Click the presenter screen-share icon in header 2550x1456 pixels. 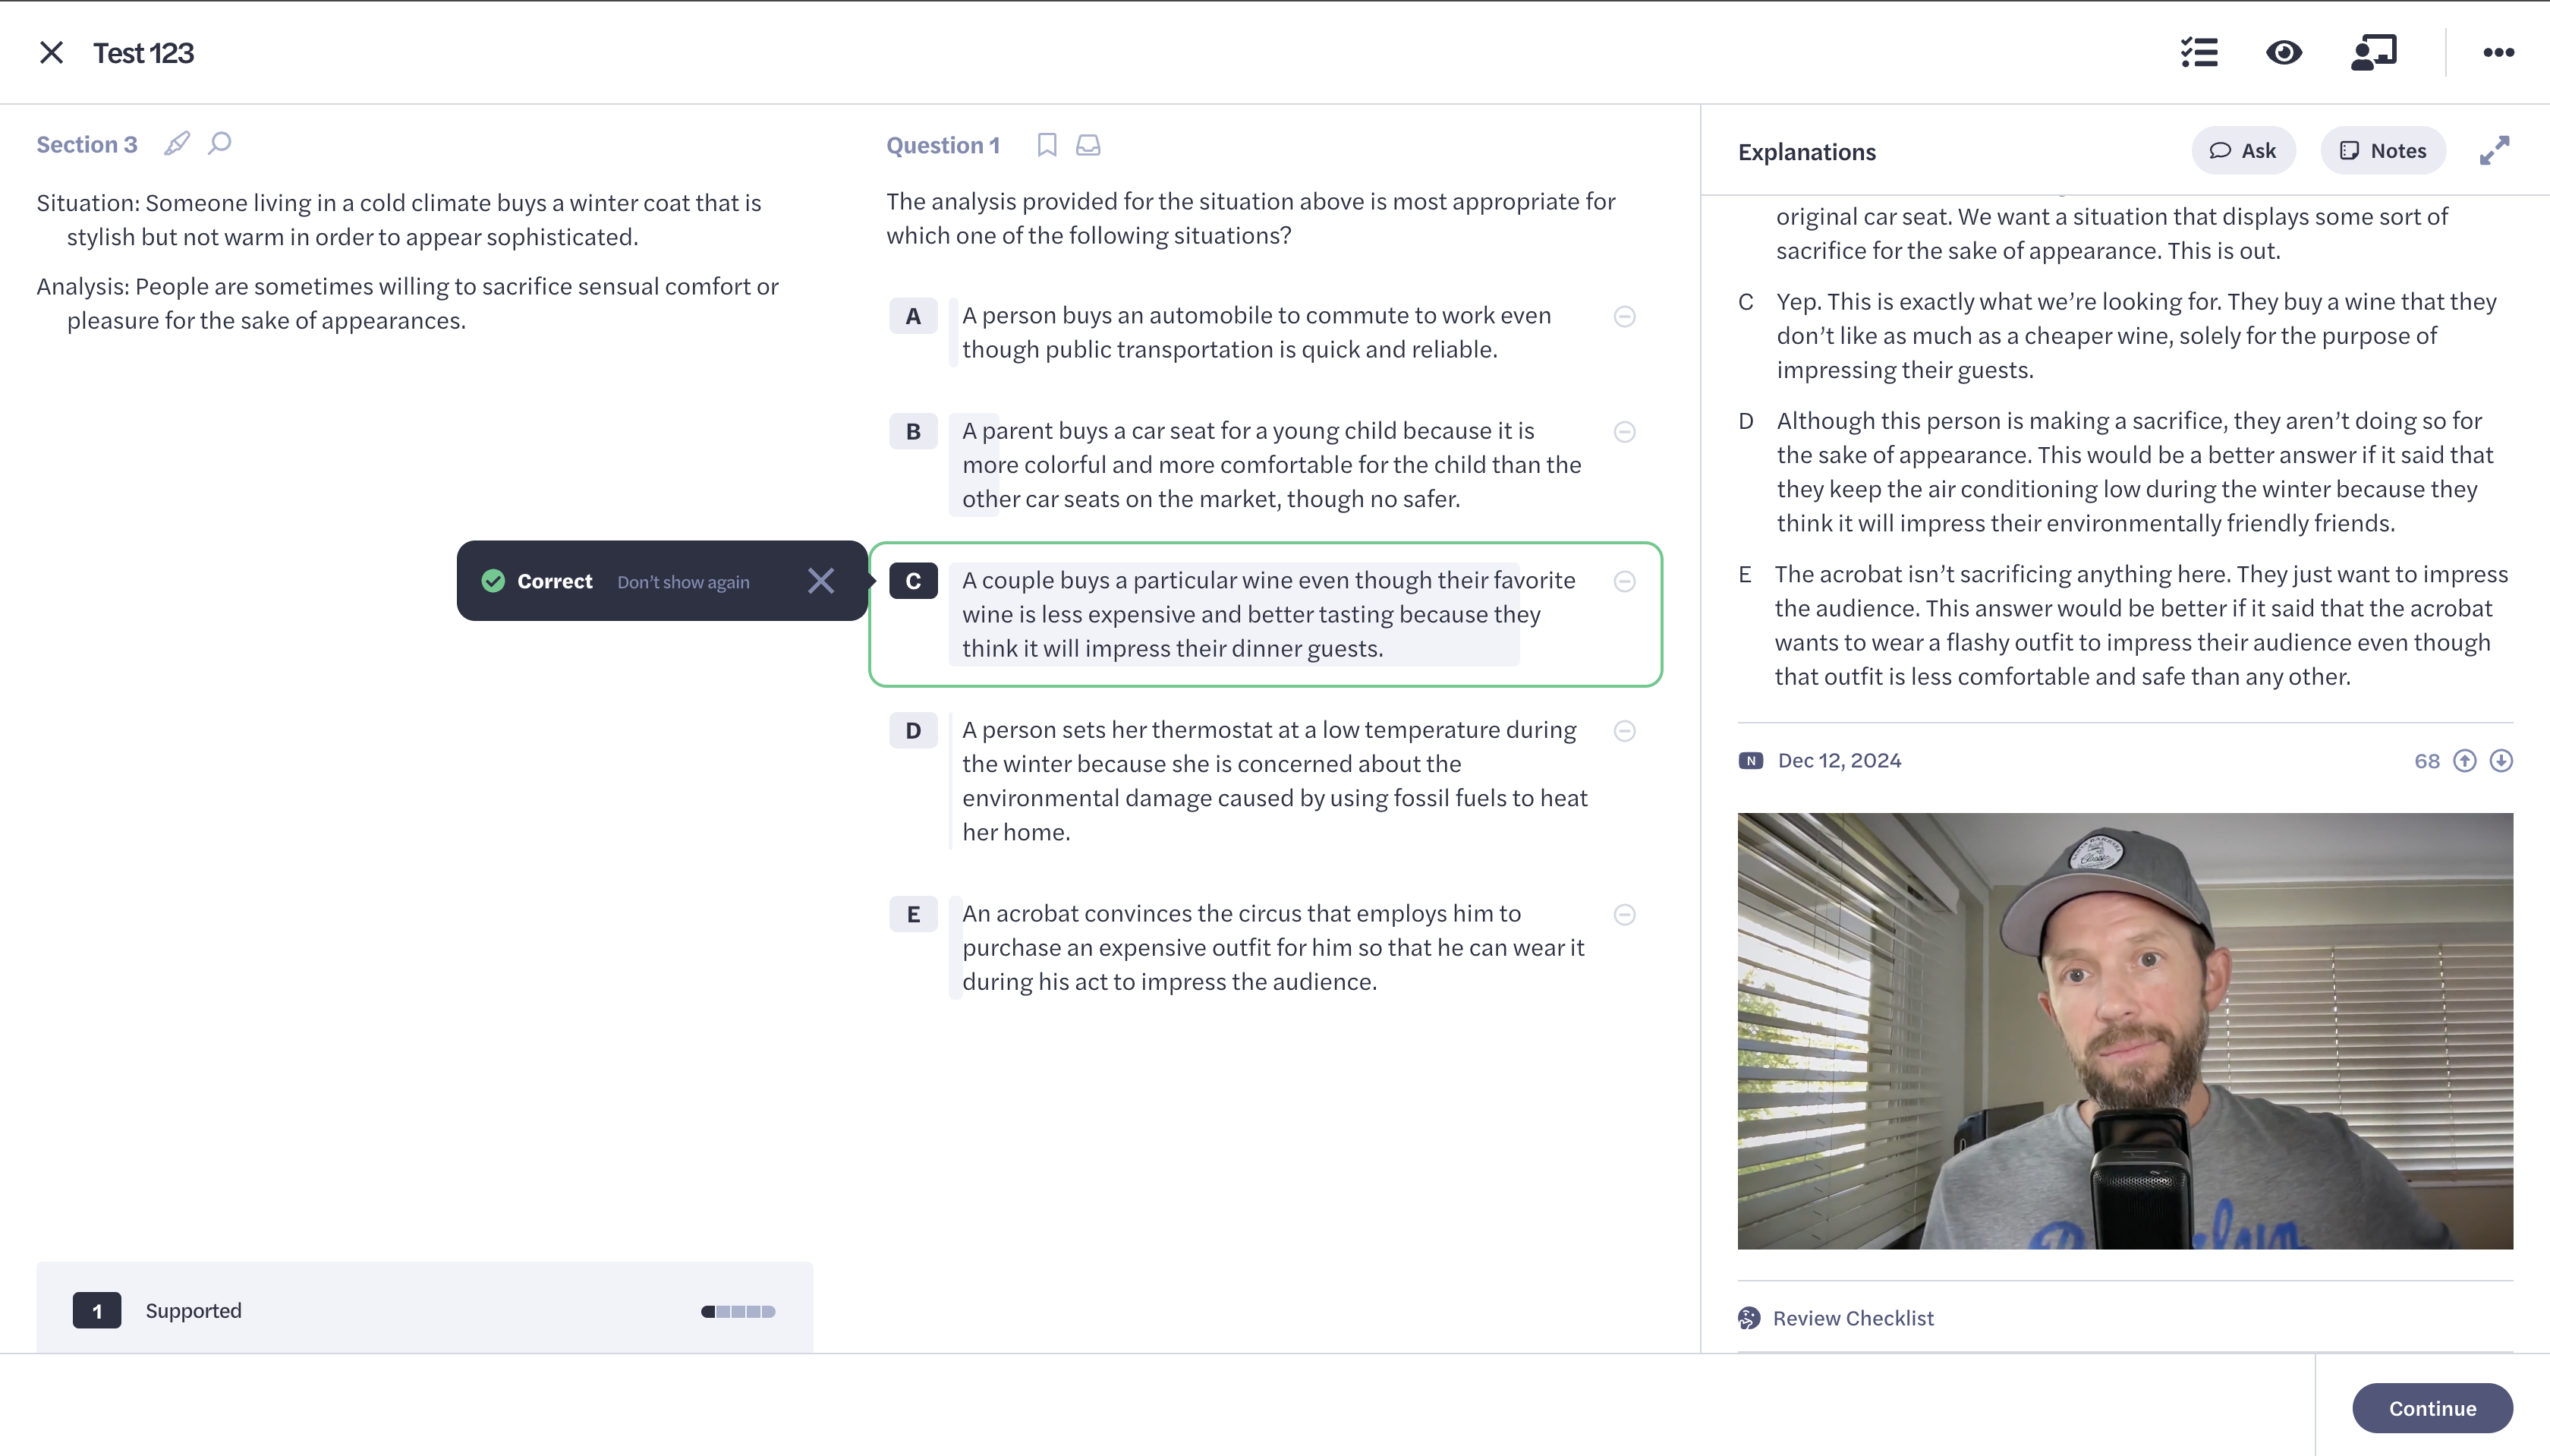pyautogui.click(x=2374, y=52)
